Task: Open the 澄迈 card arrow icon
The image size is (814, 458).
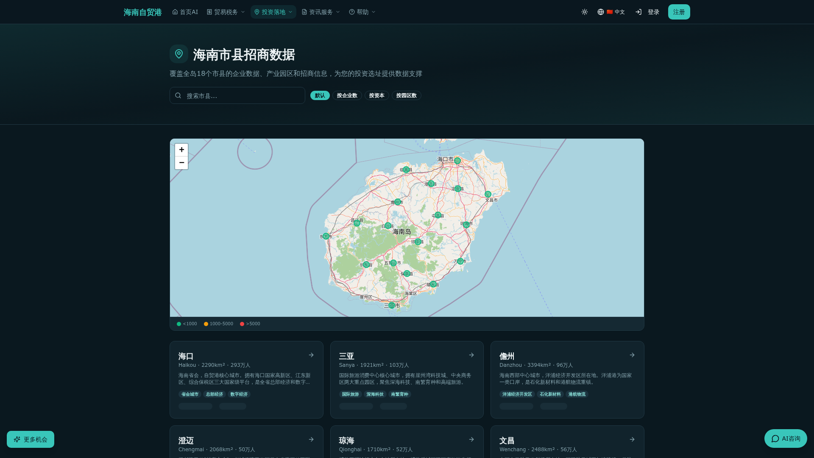Action: coord(311,439)
